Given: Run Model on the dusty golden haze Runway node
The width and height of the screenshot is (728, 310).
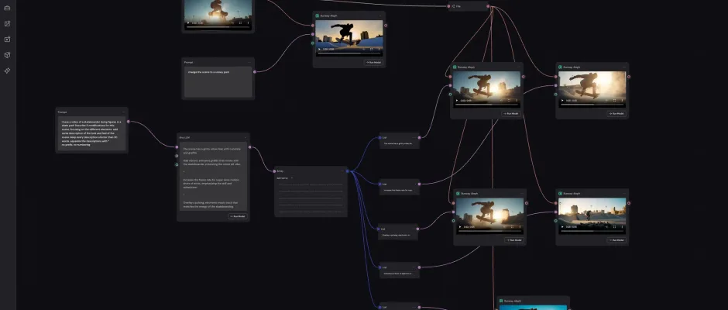Looking at the screenshot, I should tap(616, 113).
